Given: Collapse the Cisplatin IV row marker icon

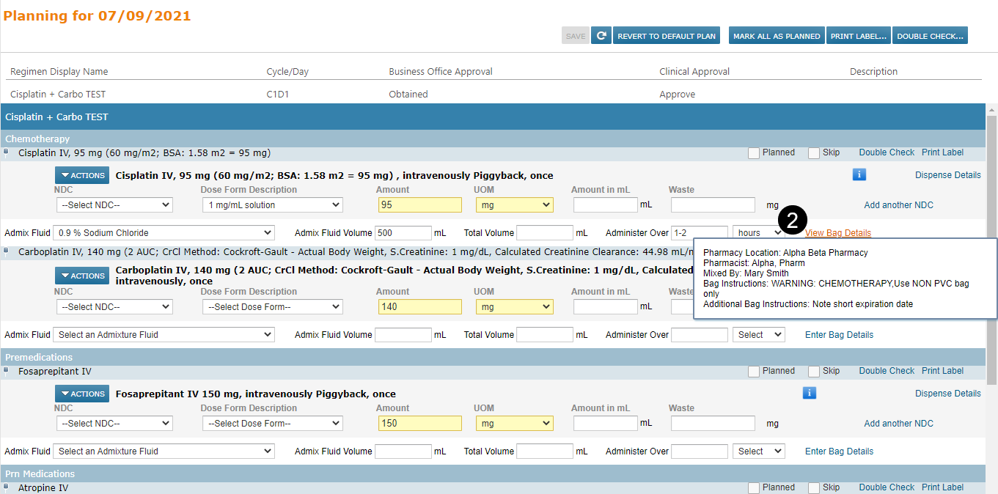Looking at the screenshot, I should (6, 153).
